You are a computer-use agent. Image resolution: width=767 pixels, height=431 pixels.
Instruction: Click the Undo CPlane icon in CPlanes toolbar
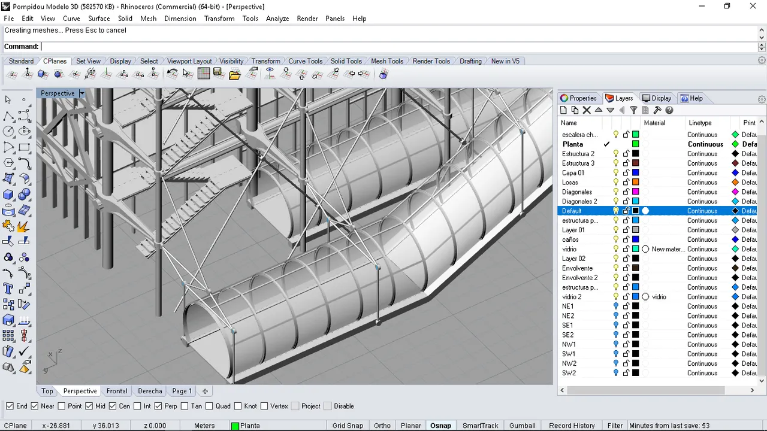[172, 74]
